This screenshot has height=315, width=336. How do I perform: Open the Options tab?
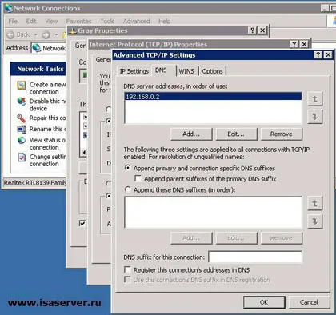[212, 71]
